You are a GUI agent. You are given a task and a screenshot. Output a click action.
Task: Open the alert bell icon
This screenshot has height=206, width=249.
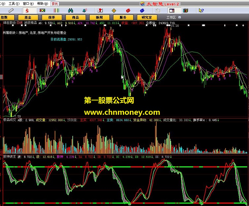coord(85,11)
